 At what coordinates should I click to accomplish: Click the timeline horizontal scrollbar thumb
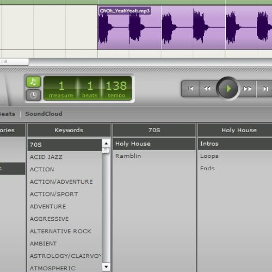click(x=14, y=62)
